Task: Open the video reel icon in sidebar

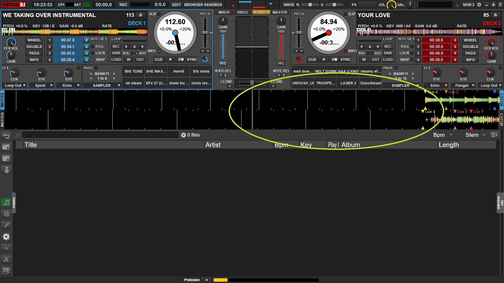Action: [6, 214]
